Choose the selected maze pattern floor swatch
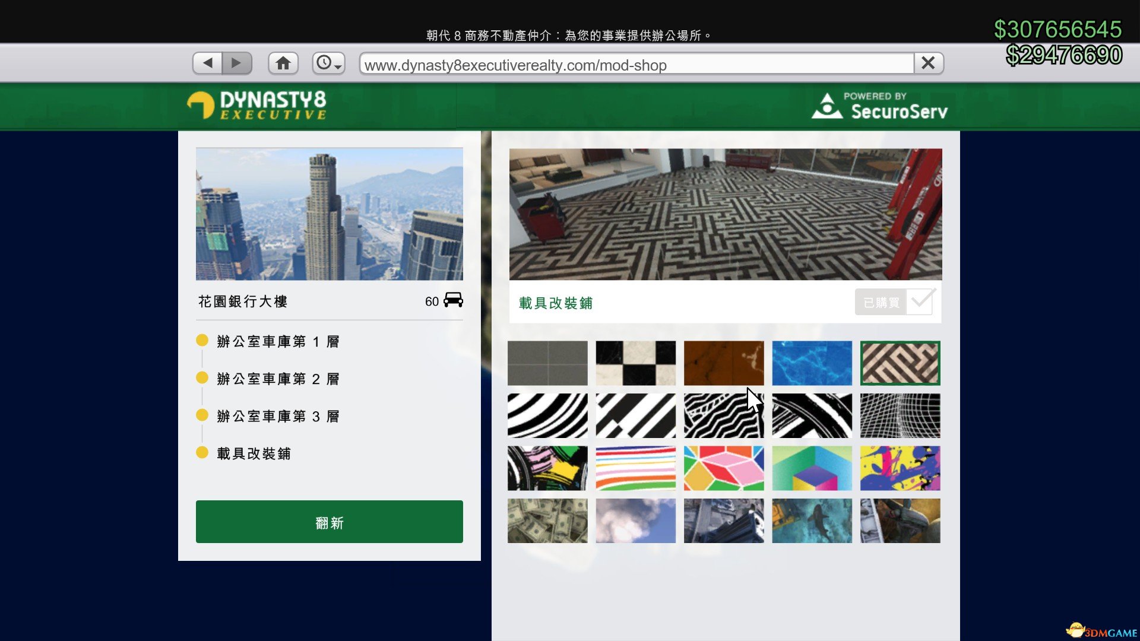This screenshot has height=641, width=1140. (900, 363)
